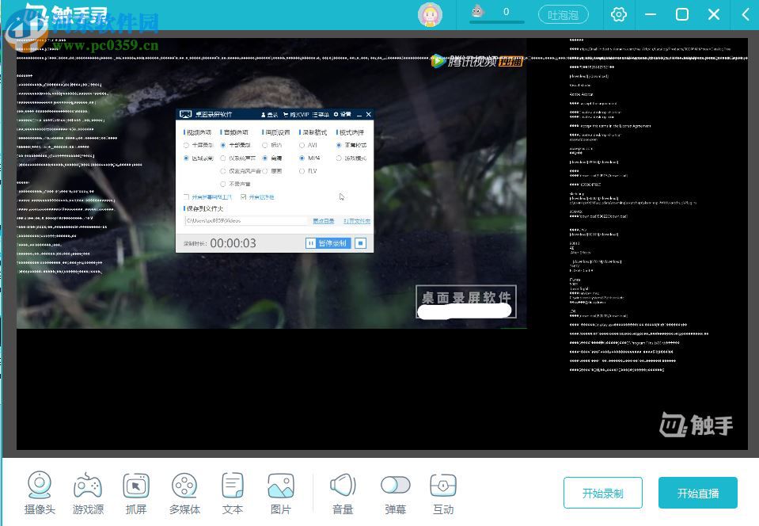Choose the region recording radio option
The height and width of the screenshot is (526, 759).
[186, 158]
